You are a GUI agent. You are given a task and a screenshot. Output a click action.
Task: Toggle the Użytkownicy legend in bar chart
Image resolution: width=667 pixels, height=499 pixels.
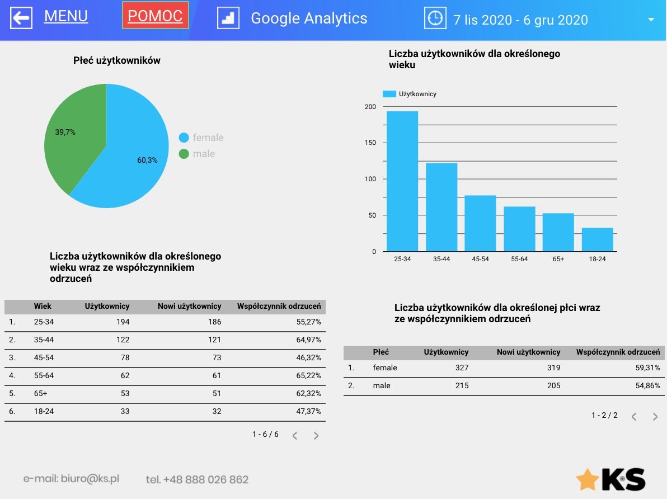coord(410,94)
